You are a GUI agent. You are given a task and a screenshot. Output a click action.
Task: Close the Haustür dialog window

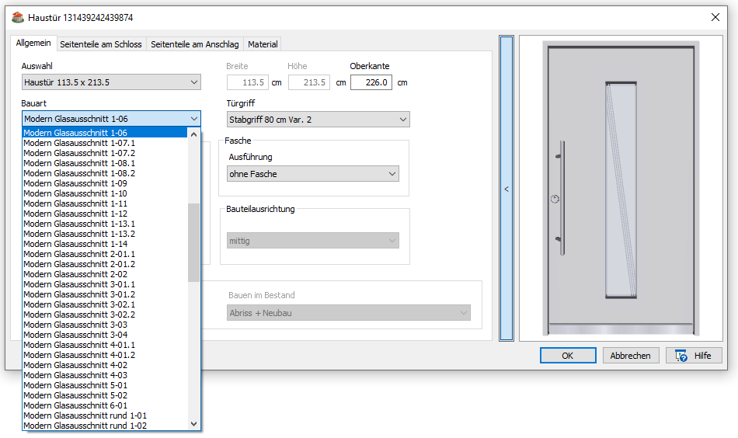715,17
